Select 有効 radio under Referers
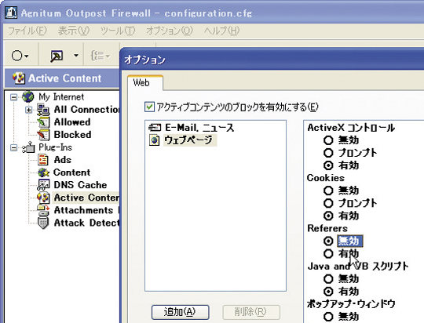The height and width of the screenshot is (323, 424). click(328, 253)
